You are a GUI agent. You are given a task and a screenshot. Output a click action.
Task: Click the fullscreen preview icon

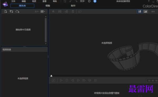coord(95,80)
